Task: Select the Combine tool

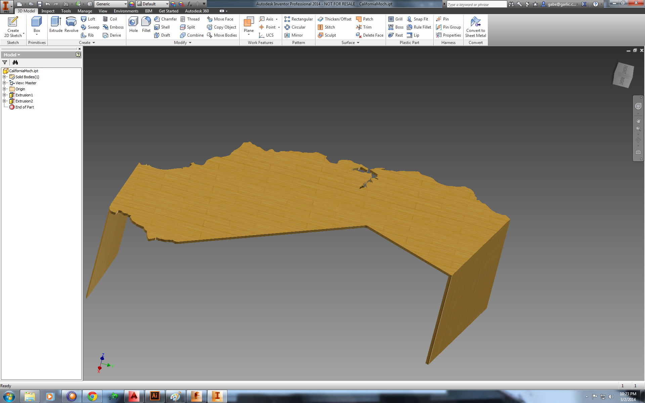Action: coord(192,35)
